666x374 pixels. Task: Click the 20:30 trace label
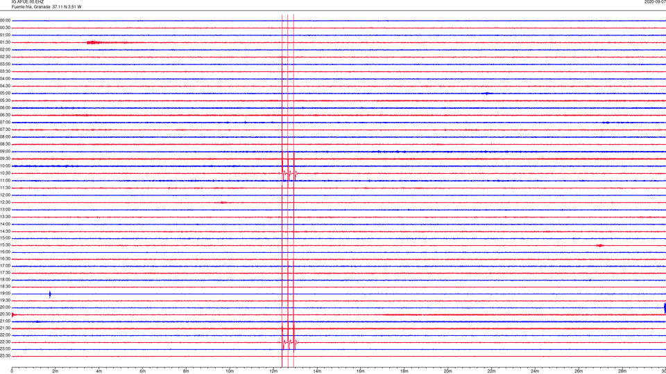point(5,314)
